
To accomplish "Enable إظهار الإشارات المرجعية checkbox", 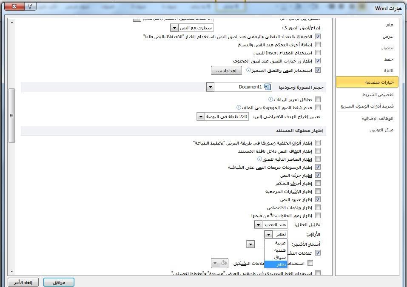I will (x=318, y=191).
